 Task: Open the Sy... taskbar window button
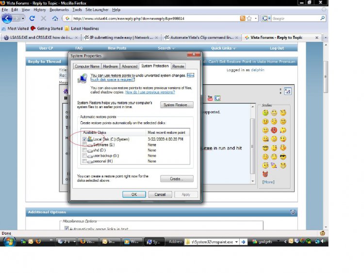154,241
